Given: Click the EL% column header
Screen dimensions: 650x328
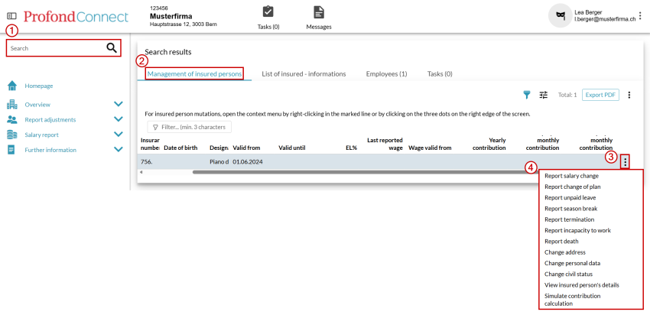Looking at the screenshot, I should click(352, 148).
